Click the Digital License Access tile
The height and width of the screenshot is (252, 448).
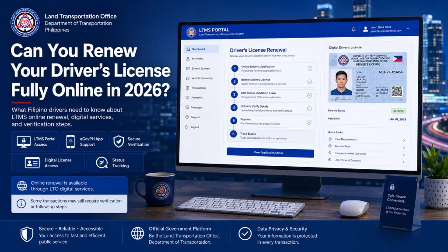click(x=48, y=163)
